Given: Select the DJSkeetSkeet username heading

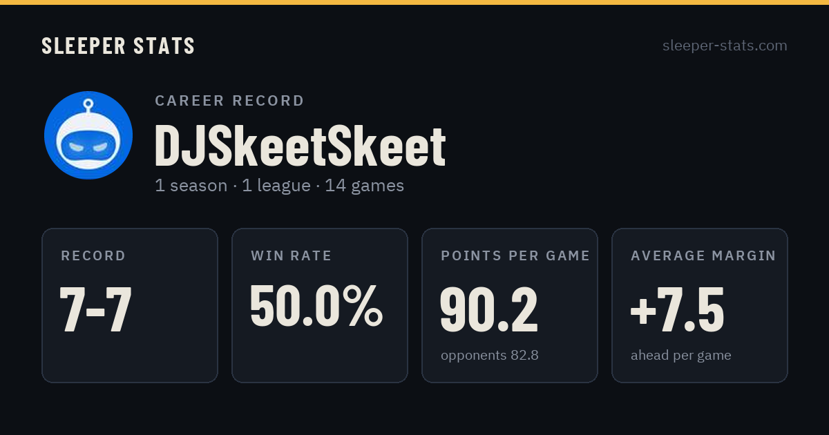Looking at the screenshot, I should [300, 146].
